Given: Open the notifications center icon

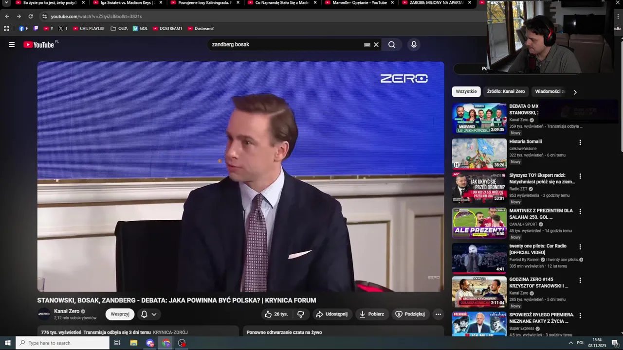Looking at the screenshot, I should click(x=614, y=343).
